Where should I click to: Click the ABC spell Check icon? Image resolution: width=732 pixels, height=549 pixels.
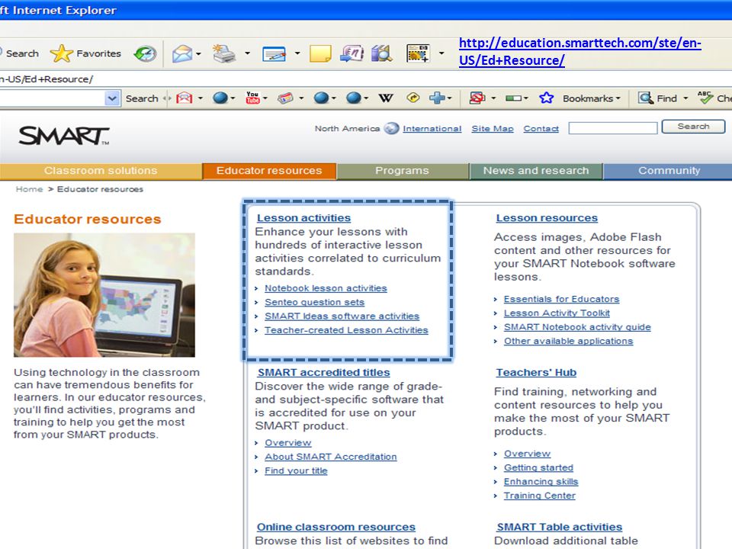coord(705,97)
